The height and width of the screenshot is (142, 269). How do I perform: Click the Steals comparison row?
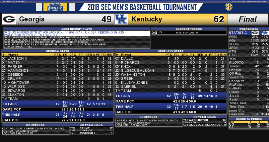pyautogui.click(x=249, y=96)
